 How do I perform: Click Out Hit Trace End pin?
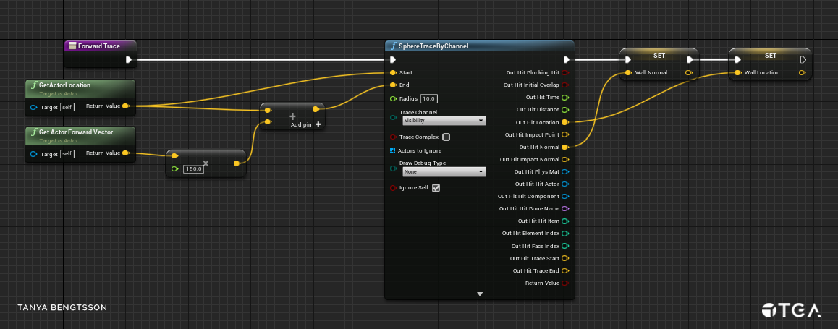[565, 270]
